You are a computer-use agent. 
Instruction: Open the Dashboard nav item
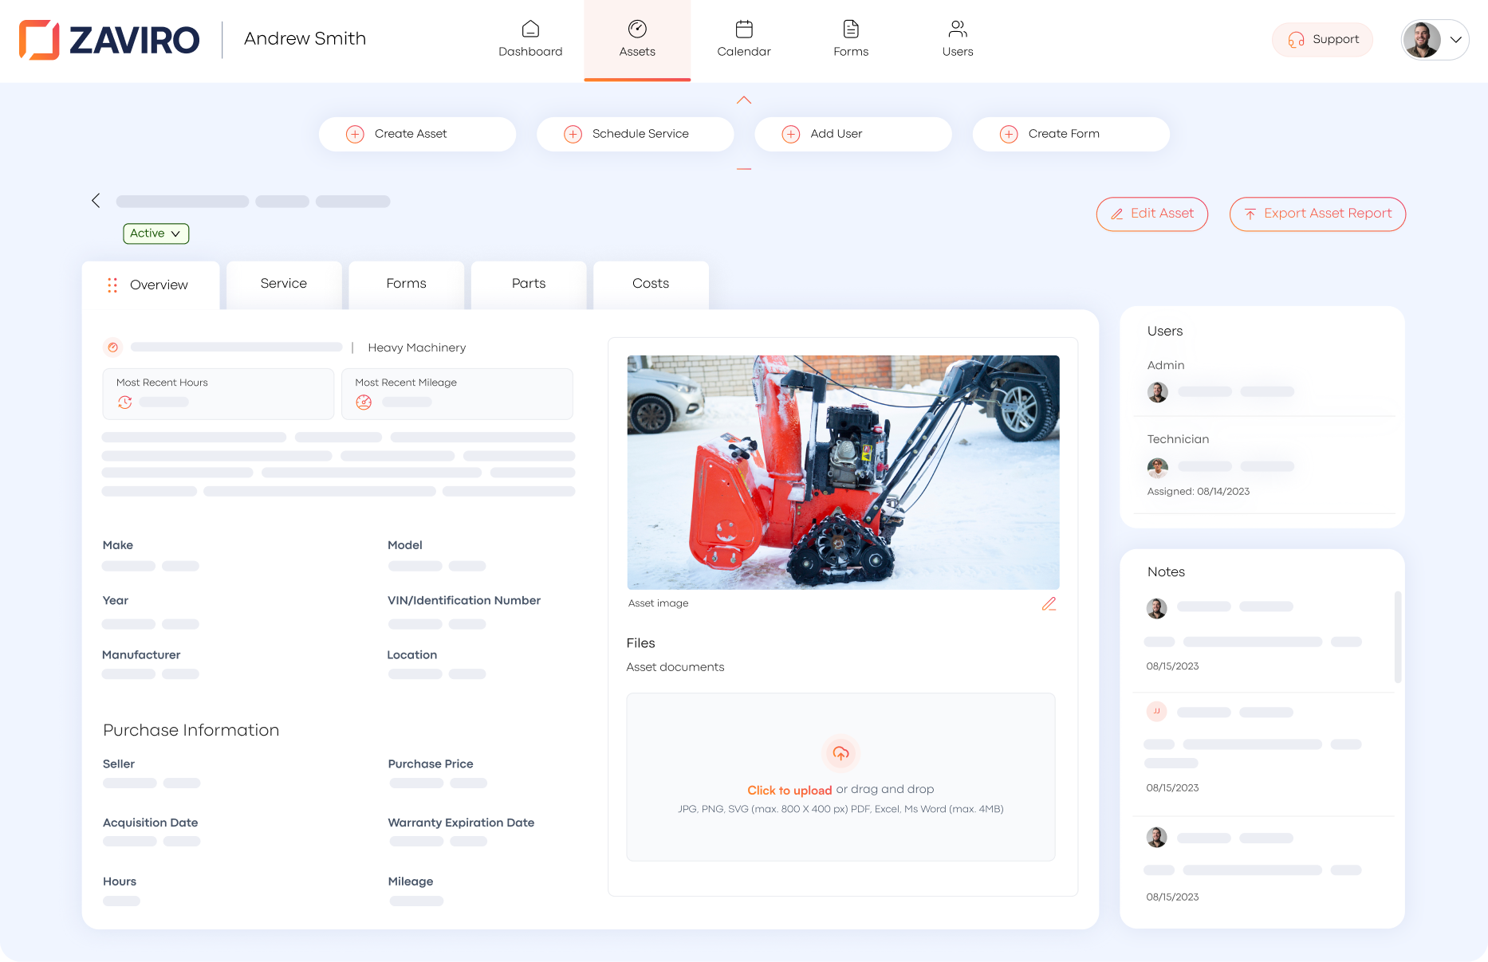tap(530, 40)
